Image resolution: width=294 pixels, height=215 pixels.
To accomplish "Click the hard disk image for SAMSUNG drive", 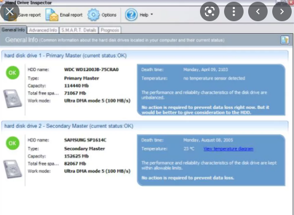I will [x=13, y=169].
